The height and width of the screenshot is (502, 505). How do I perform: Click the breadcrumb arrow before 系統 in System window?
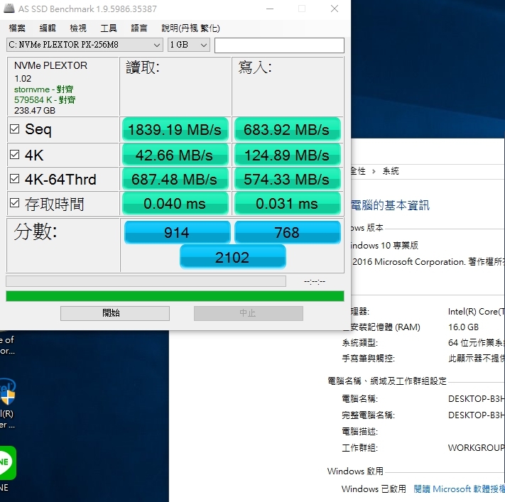click(374, 171)
